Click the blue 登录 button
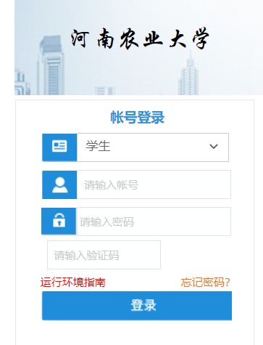263x345 pixels. point(137,306)
